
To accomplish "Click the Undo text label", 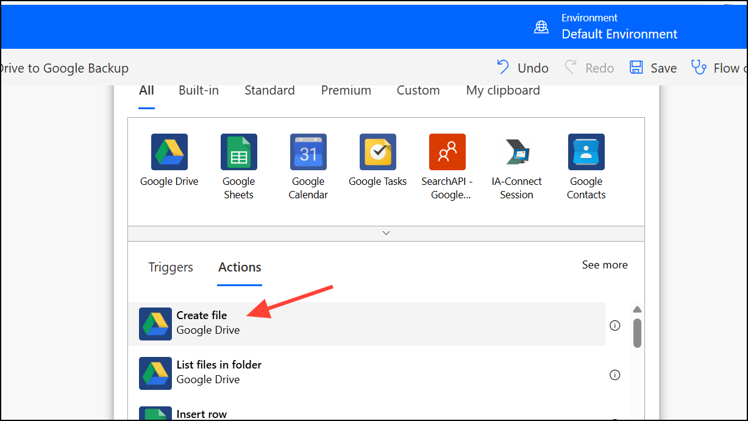I will click(x=533, y=68).
